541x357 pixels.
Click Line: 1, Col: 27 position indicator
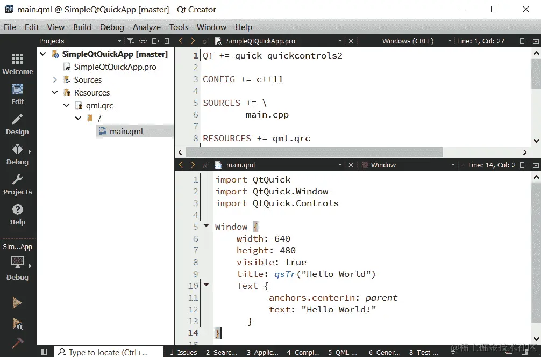click(x=481, y=41)
